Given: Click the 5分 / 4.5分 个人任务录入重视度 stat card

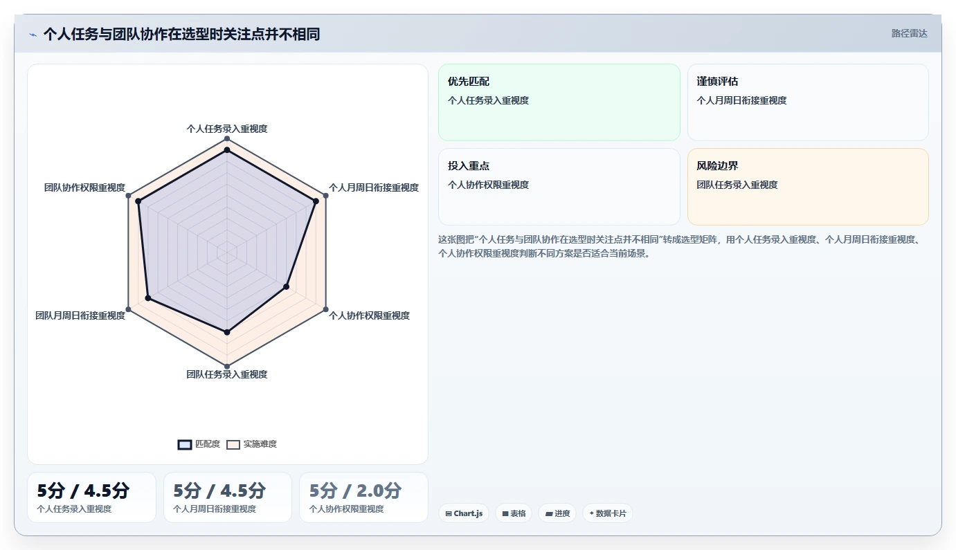Looking at the screenshot, I should pos(91,497).
